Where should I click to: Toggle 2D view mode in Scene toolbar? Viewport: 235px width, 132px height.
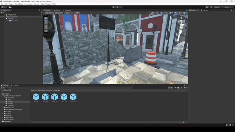point(157,13)
